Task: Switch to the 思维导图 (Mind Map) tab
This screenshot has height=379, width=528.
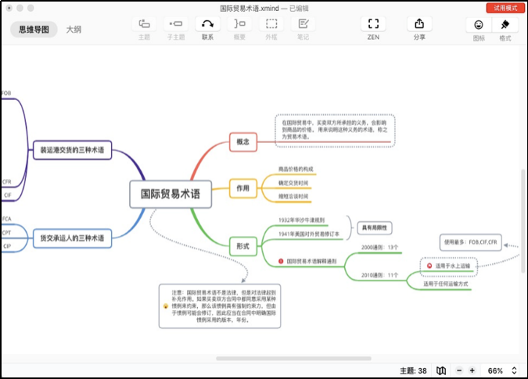Action: click(34, 30)
